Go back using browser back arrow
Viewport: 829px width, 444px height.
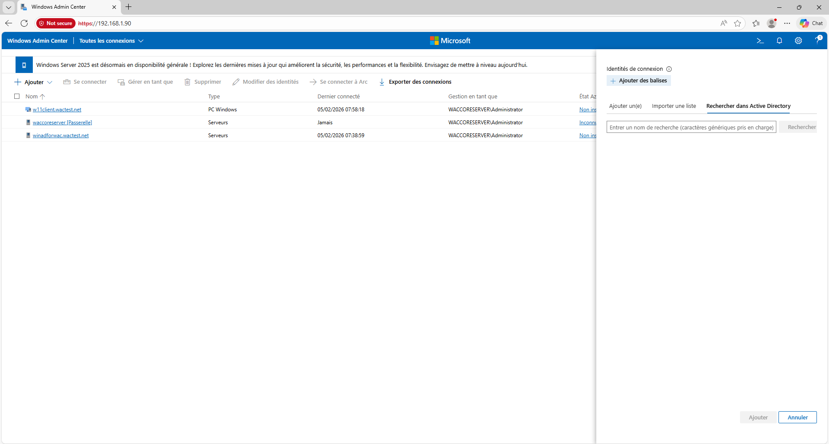pos(9,23)
